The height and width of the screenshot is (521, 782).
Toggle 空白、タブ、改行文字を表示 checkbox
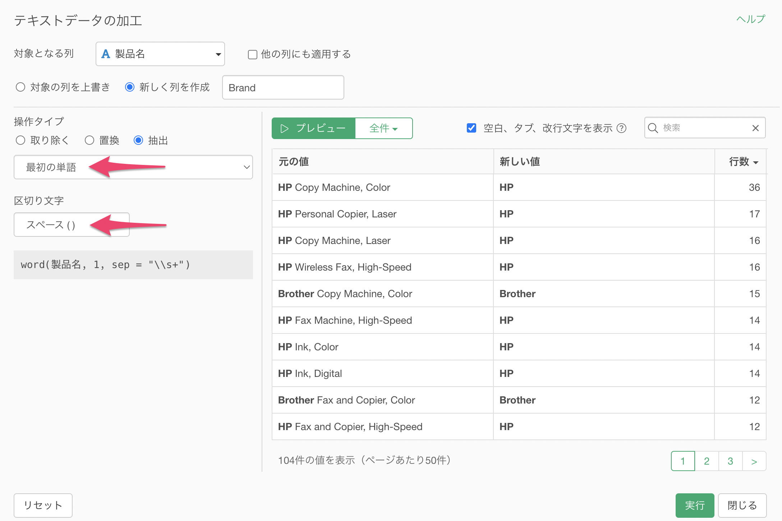point(471,128)
